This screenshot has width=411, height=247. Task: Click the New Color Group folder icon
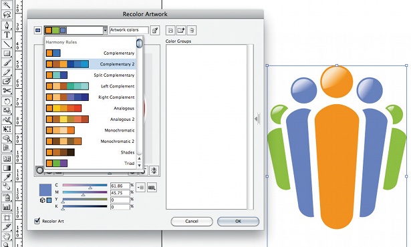181,31
